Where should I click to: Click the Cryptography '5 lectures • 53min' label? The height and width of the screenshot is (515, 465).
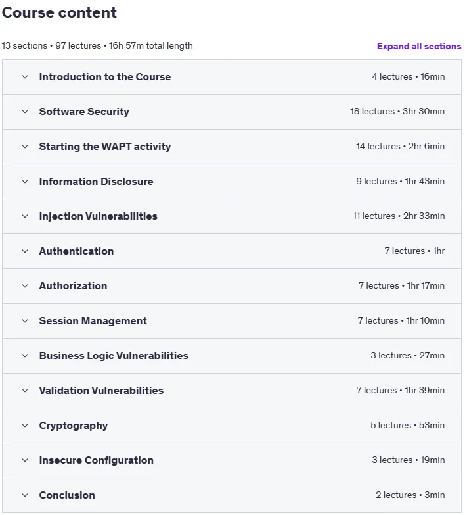pyautogui.click(x=408, y=425)
